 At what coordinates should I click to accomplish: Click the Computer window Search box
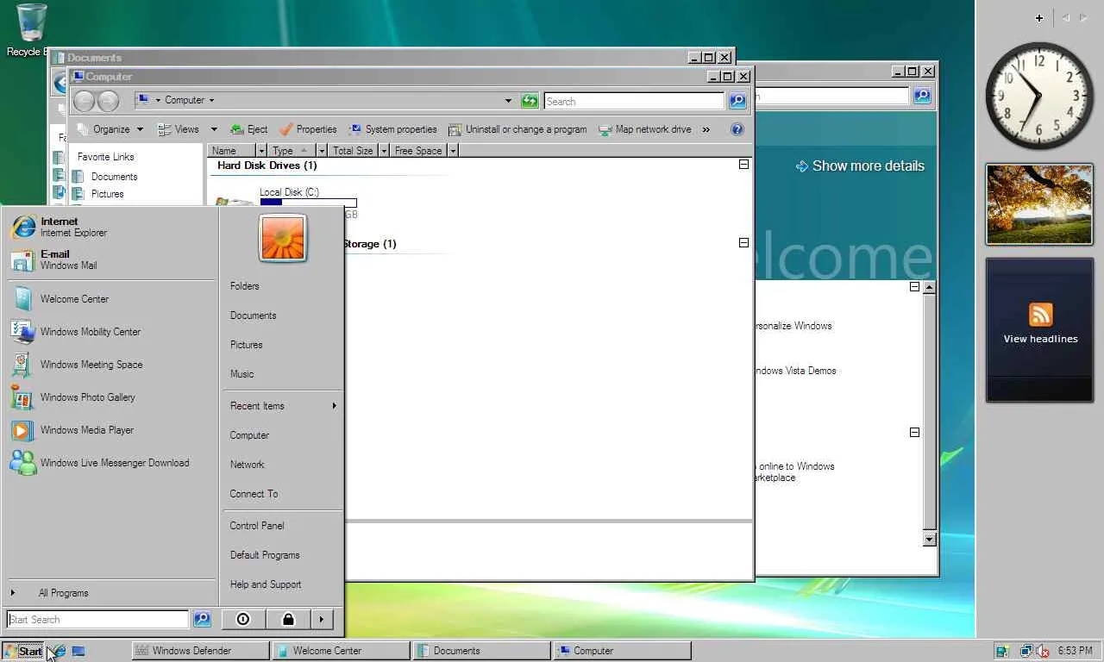(x=634, y=101)
